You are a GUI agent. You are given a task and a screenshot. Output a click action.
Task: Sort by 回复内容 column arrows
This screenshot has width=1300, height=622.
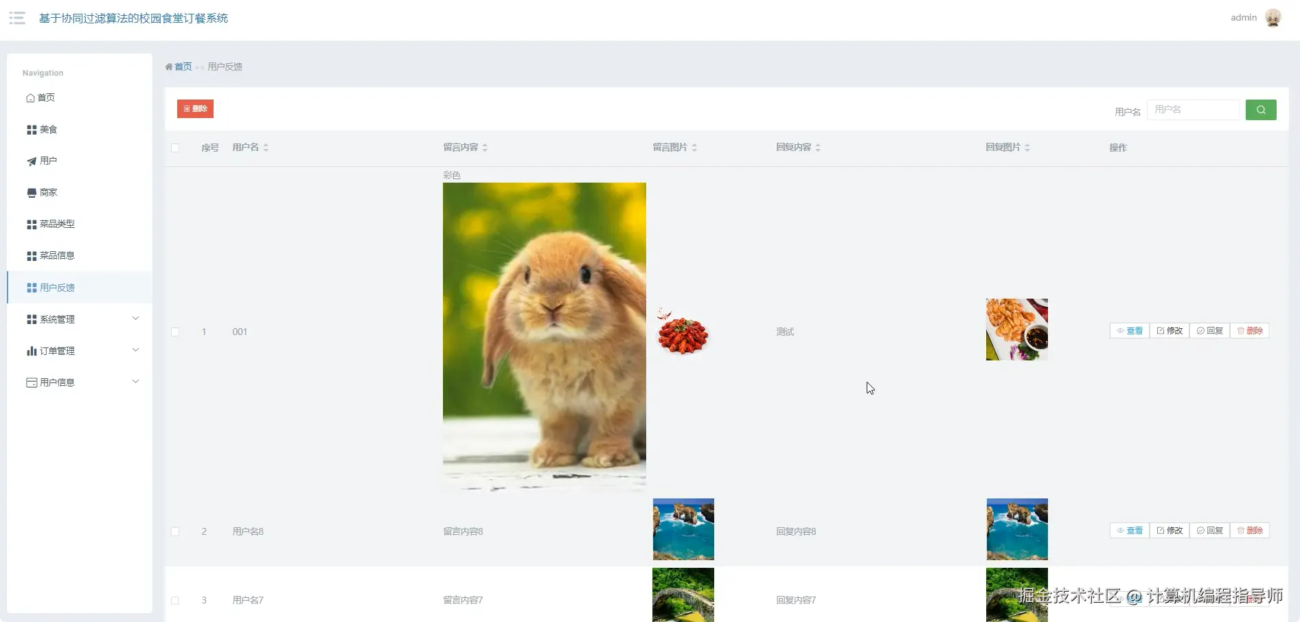pos(818,148)
